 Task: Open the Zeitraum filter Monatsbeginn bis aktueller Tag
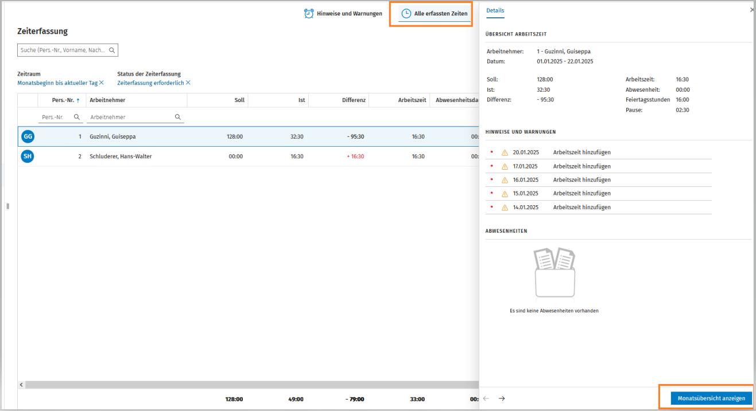click(57, 83)
